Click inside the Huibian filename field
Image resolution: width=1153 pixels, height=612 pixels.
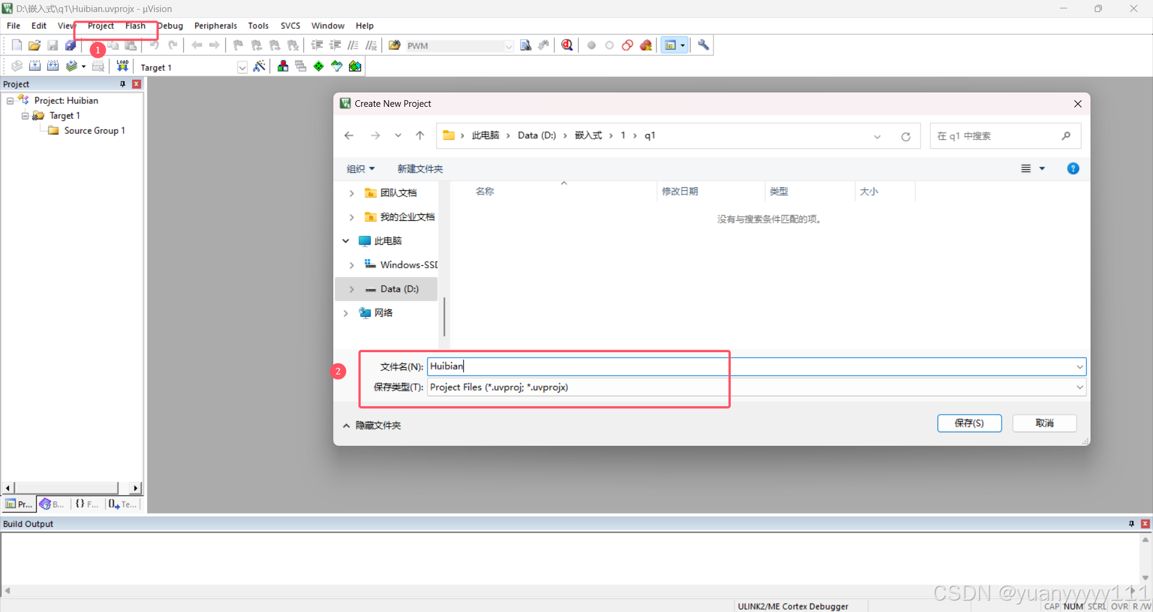[x=540, y=366]
